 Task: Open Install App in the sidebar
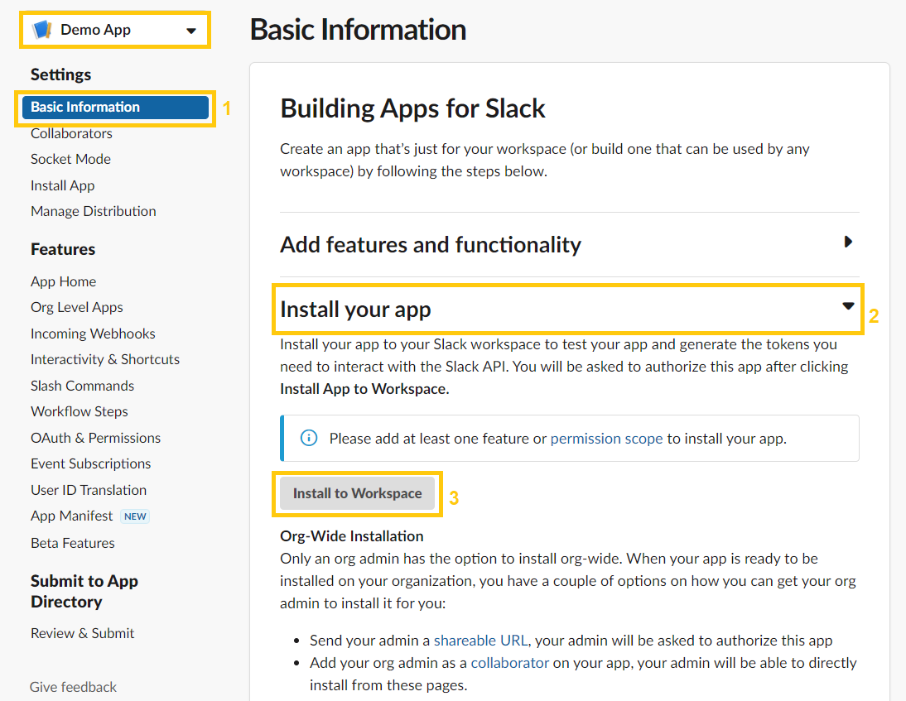coord(63,185)
